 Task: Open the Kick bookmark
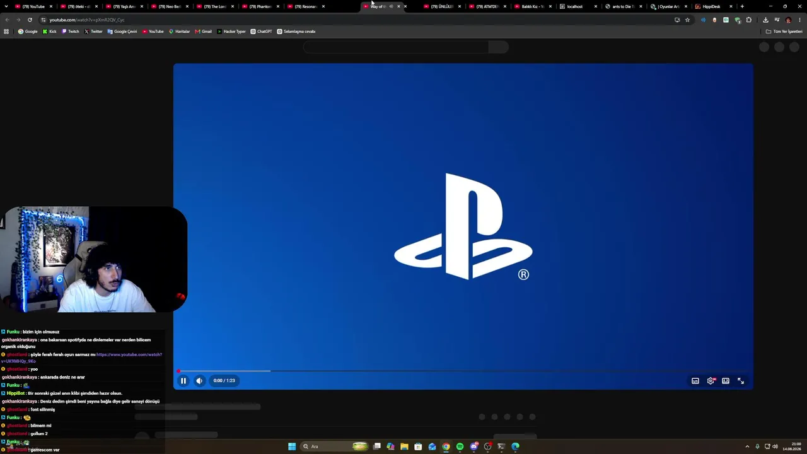tap(49, 32)
